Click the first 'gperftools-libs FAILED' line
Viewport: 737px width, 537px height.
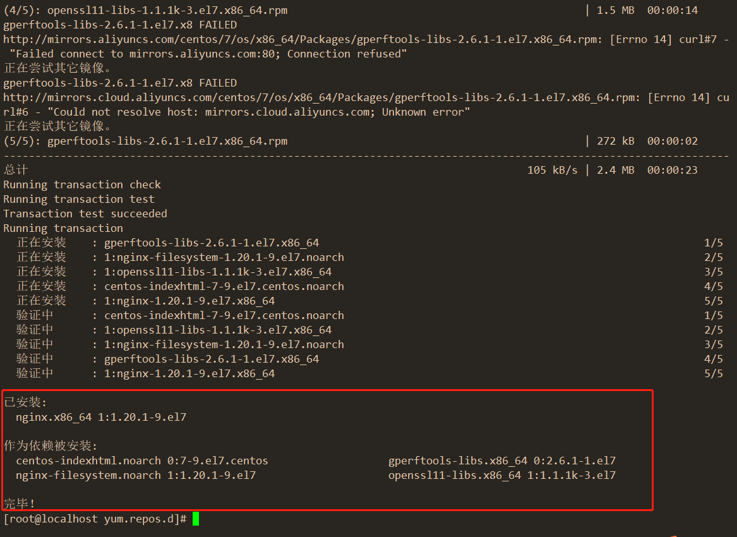[120, 25]
